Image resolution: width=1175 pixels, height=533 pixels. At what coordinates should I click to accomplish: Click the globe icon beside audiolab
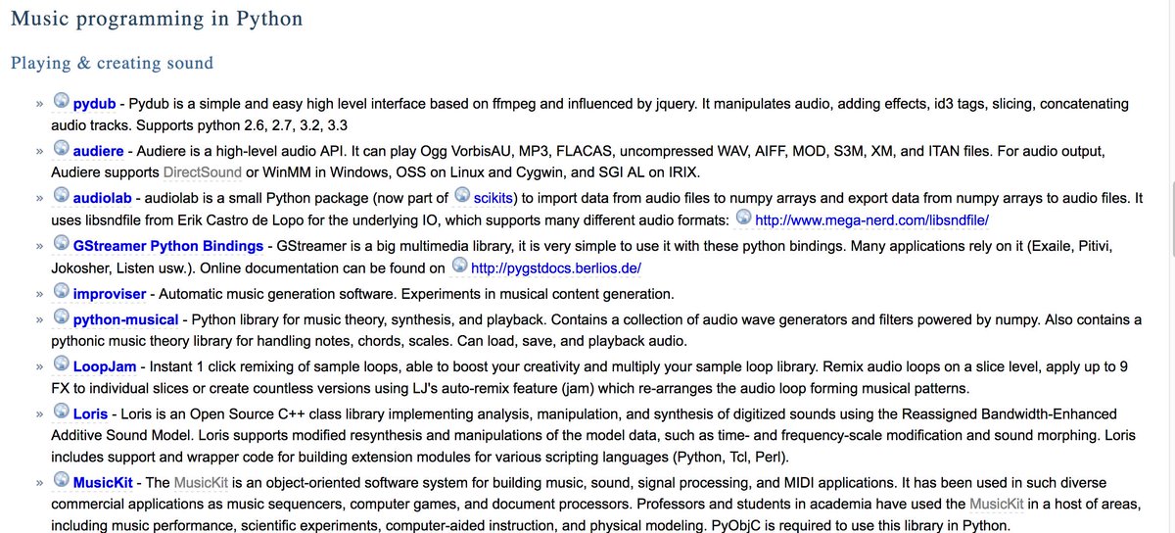click(61, 195)
